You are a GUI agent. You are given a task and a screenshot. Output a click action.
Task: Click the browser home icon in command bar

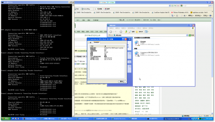tap(172, 16)
